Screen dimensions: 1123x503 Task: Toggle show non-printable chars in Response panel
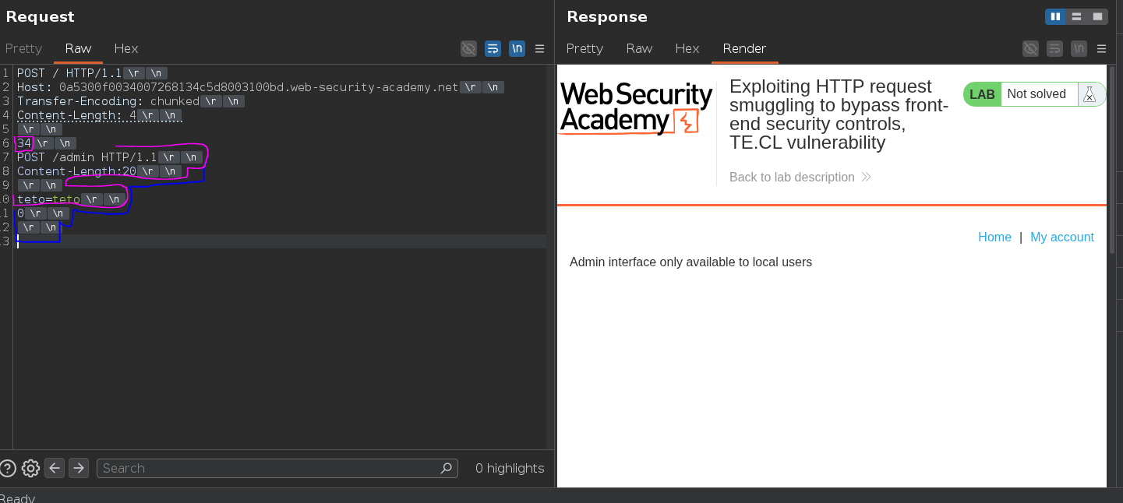[1079, 48]
